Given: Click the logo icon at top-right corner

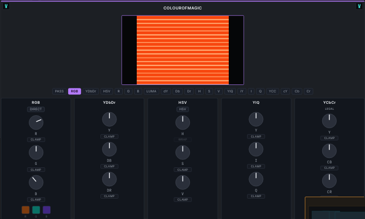Looking at the screenshot, I should pyautogui.click(x=359, y=6).
